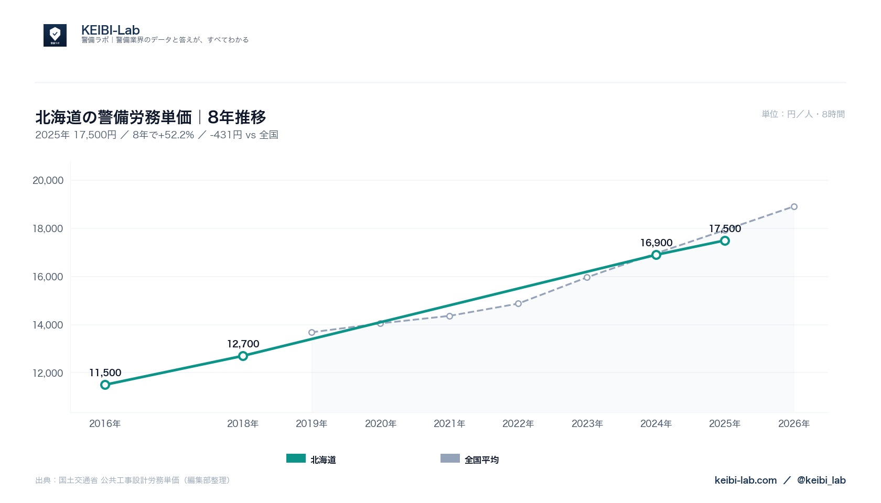Select the 2026 national average data point
The height and width of the screenshot is (503, 881).
click(794, 206)
